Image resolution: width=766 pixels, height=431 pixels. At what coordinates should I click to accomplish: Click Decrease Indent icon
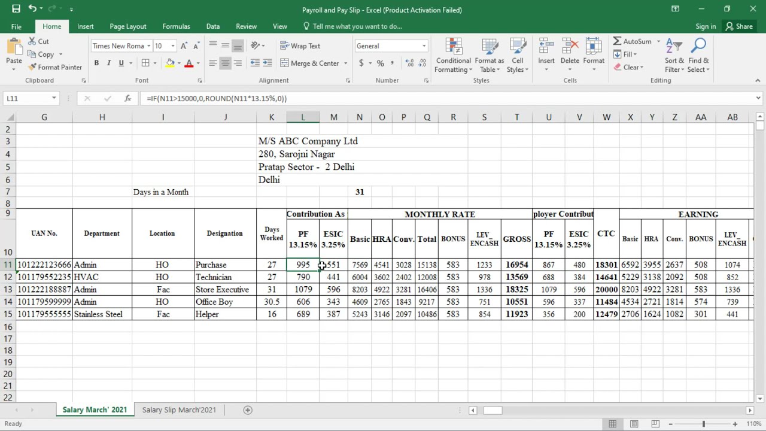[x=256, y=63]
